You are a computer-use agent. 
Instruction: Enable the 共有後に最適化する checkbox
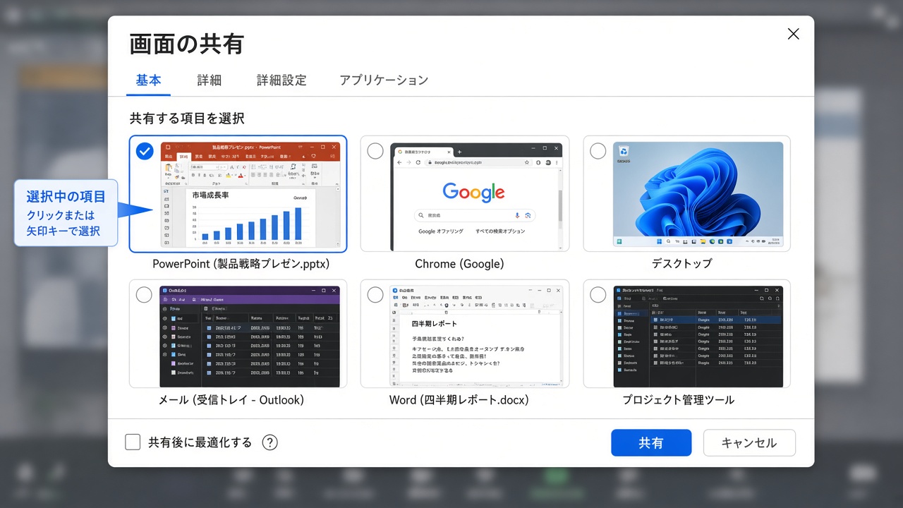point(133,442)
